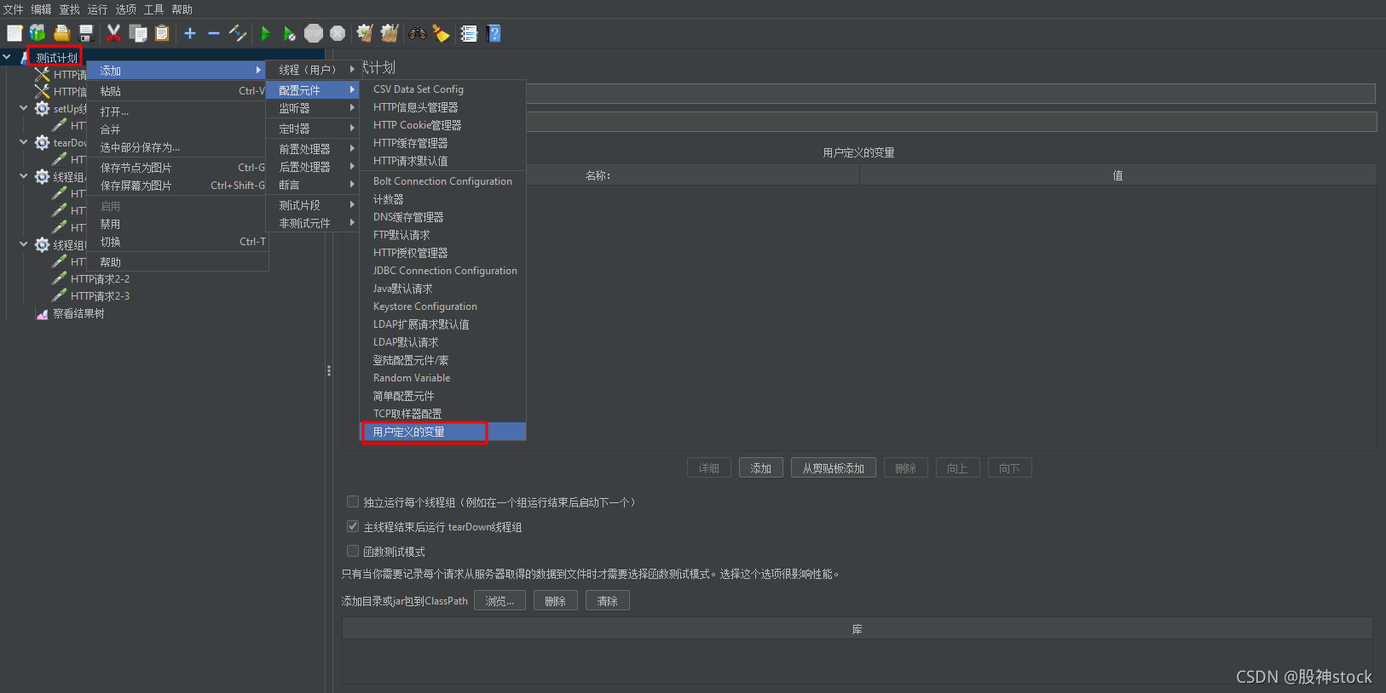1386x693 pixels.
Task: Expand the 前置处理器 submenu arrow
Action: tap(352, 148)
